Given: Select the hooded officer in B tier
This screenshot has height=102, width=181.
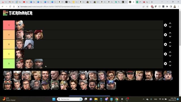Looking at the screenshot, I should point(29,44).
